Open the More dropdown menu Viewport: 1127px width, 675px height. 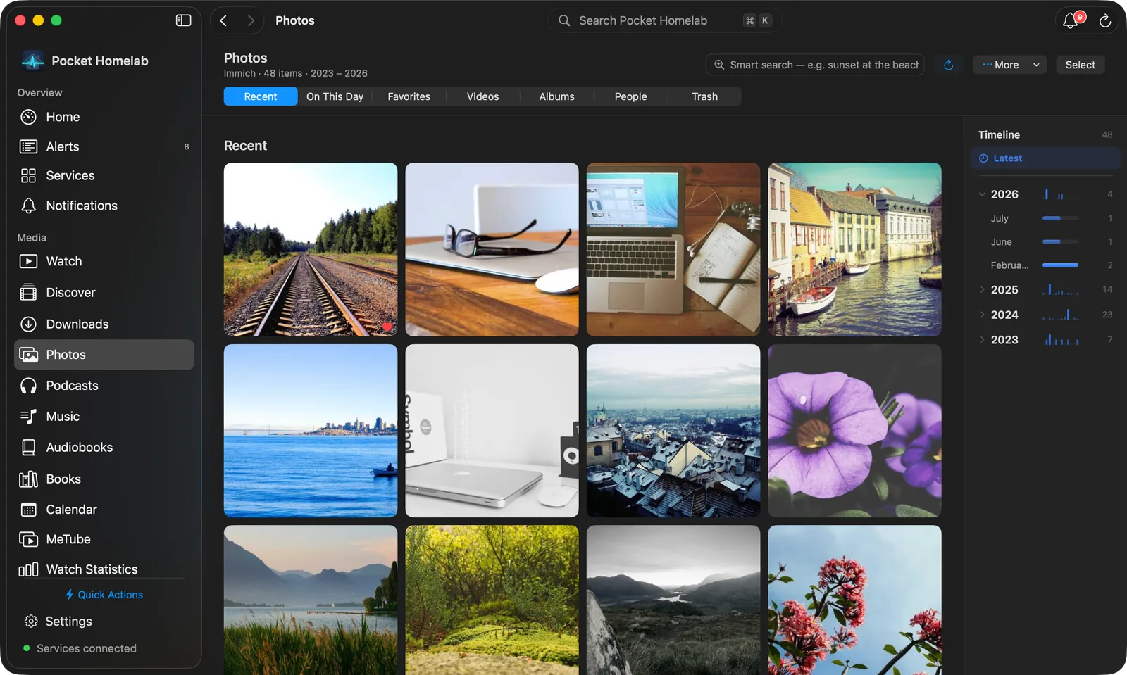click(1009, 65)
